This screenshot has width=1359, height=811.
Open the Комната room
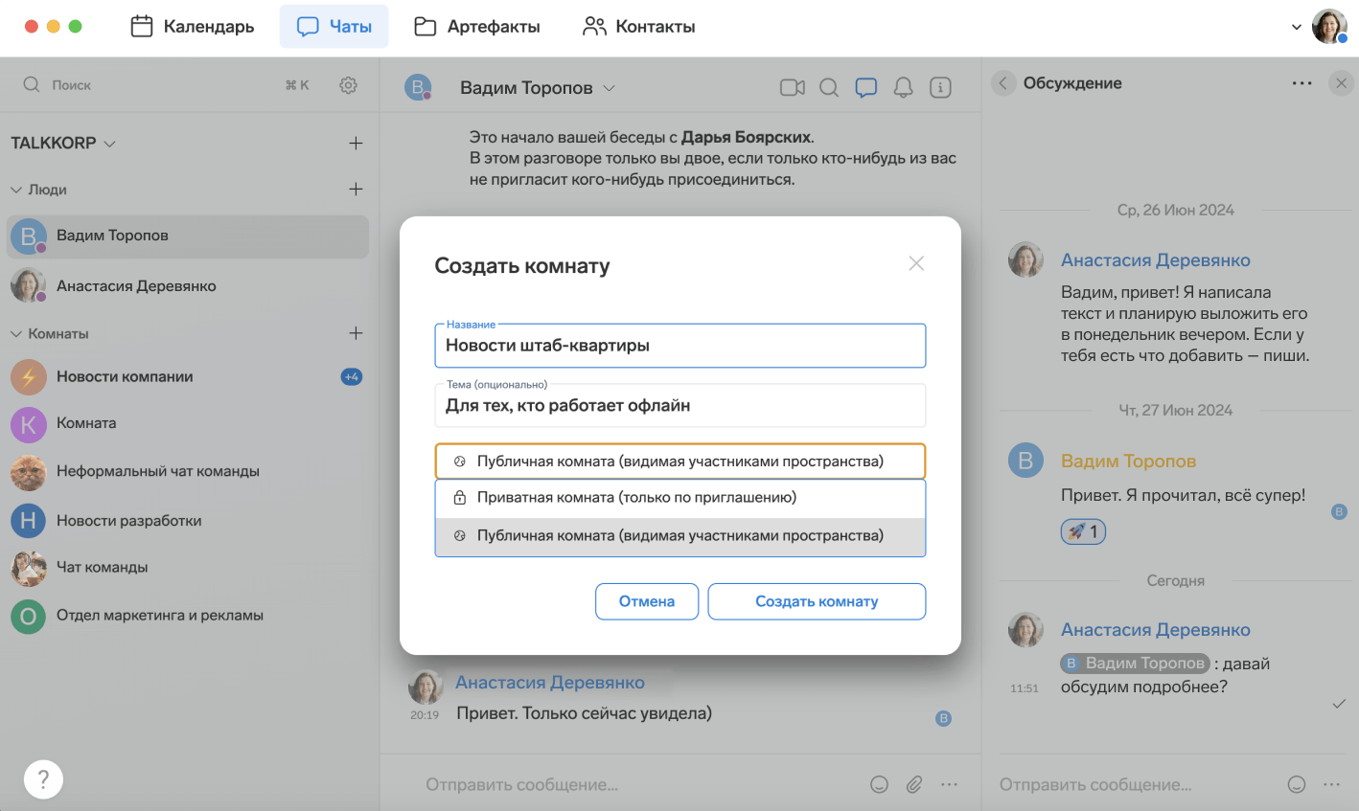click(188, 423)
